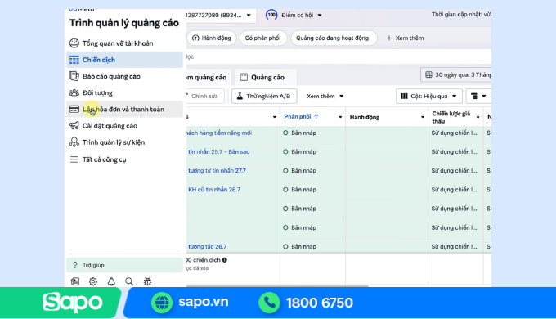The image size is (556, 319).
Task: Click the audiences people icon
Action: 74,92
